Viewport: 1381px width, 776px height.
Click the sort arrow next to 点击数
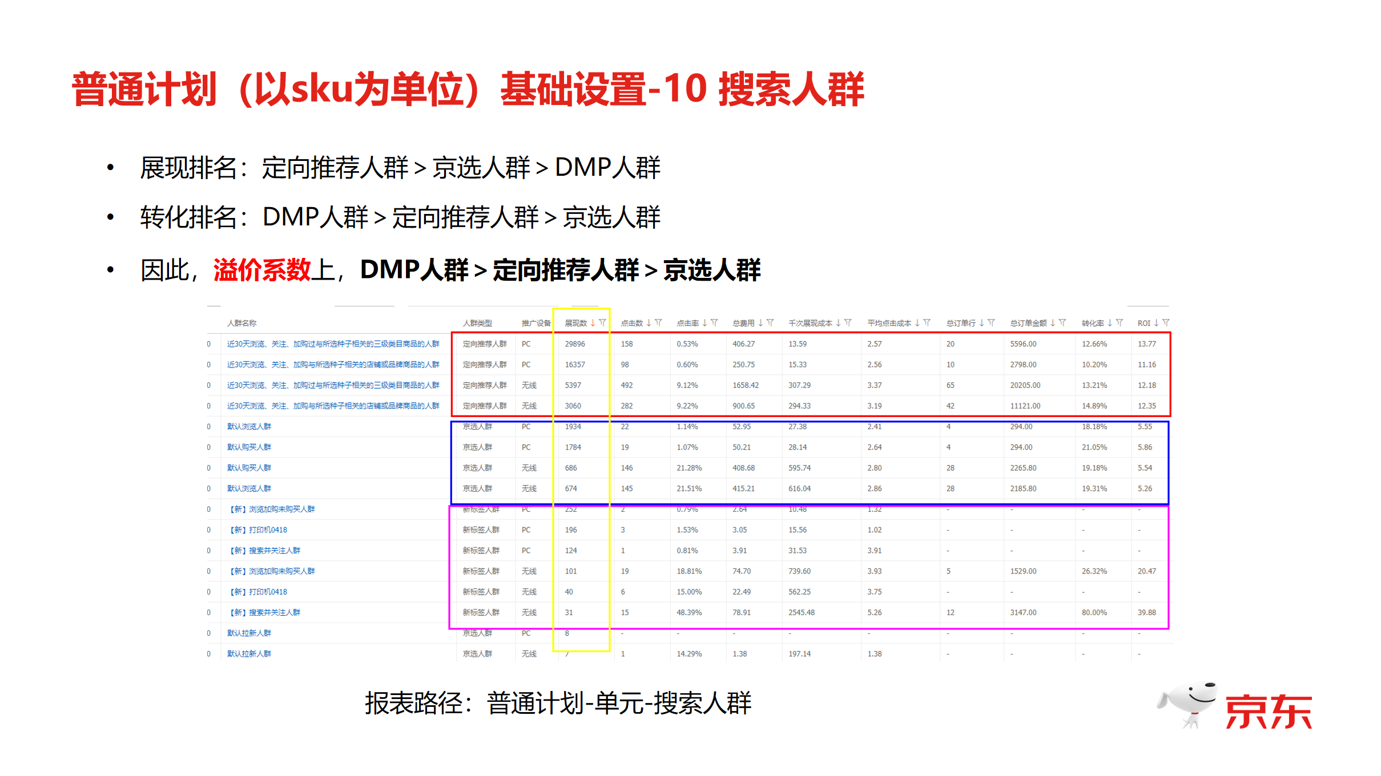pos(649,323)
